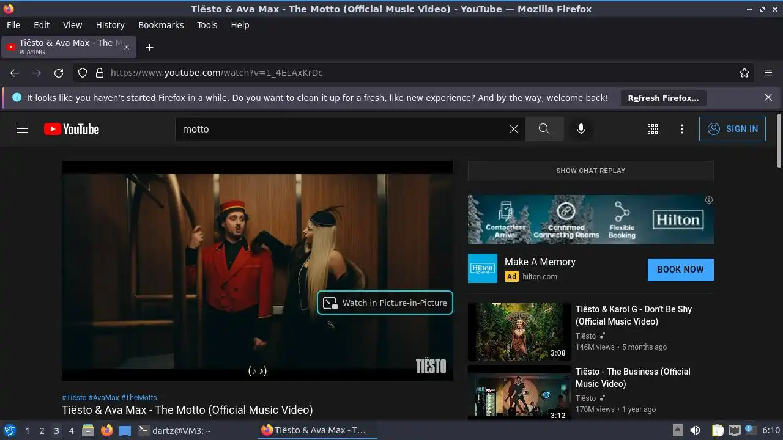Image resolution: width=783 pixels, height=440 pixels.
Task: Open The Business video title
Action: [633, 378]
